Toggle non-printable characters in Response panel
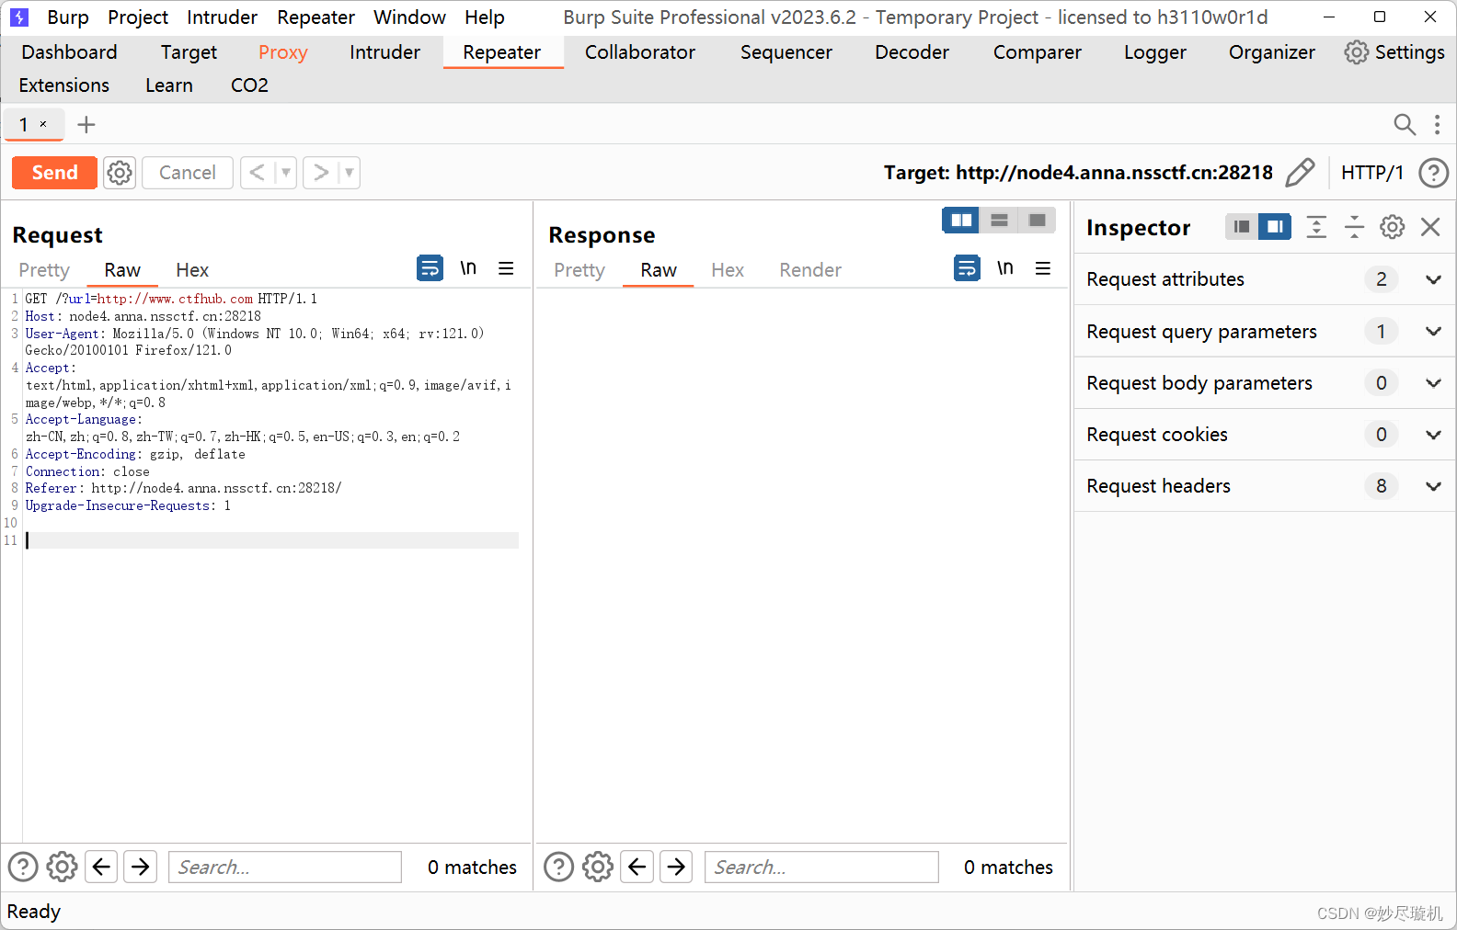Viewport: 1457px width, 930px height. click(1005, 268)
